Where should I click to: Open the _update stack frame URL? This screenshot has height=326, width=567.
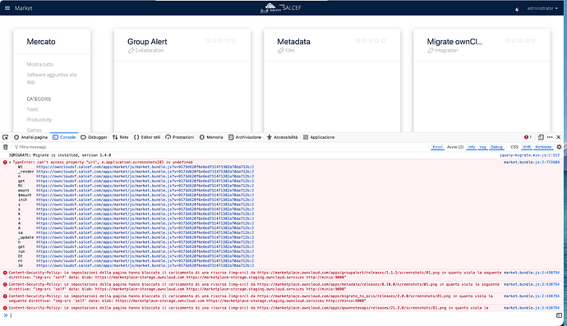(x=145, y=237)
